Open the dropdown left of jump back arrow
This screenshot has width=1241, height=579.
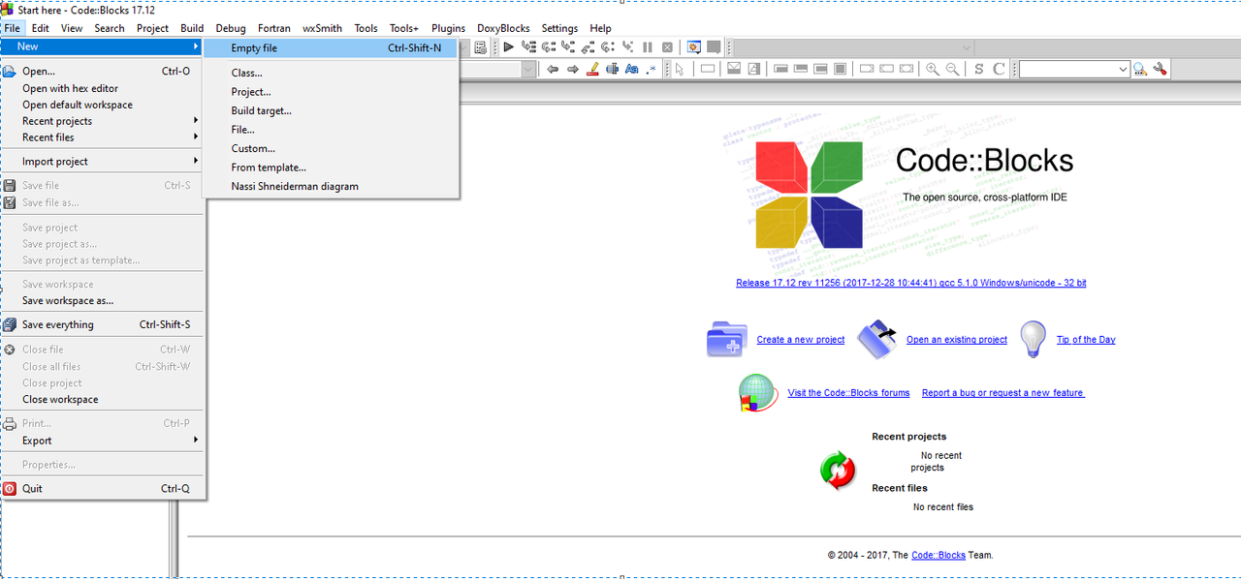tap(528, 69)
